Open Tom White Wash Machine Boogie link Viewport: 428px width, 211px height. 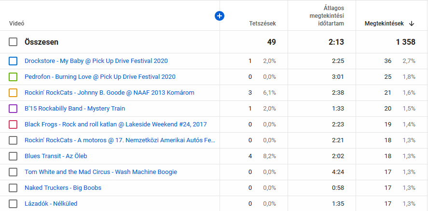(101, 172)
